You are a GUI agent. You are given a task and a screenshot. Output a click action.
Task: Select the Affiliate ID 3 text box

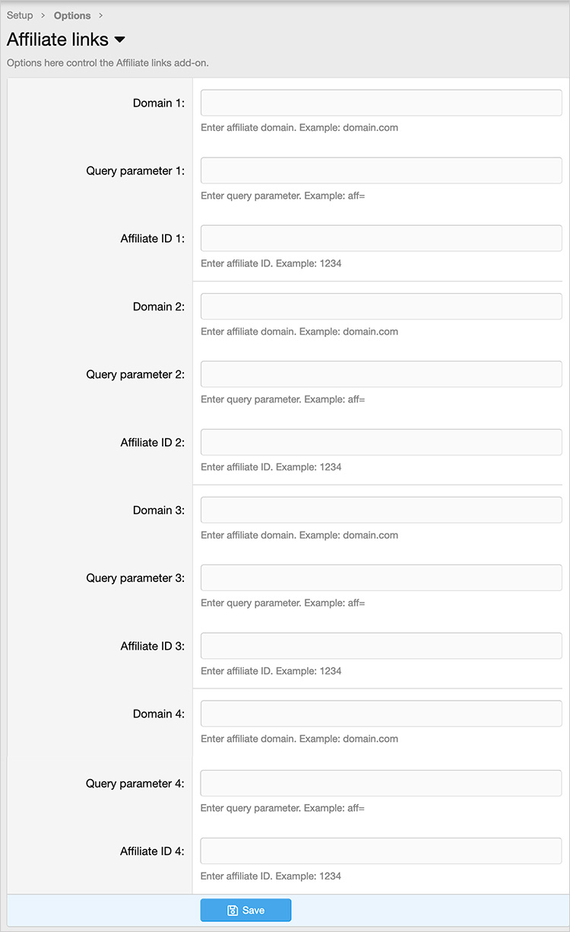click(381, 646)
